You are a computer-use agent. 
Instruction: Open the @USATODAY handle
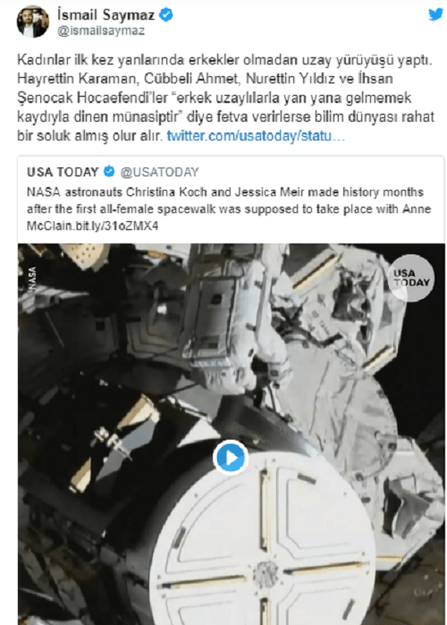click(x=160, y=172)
